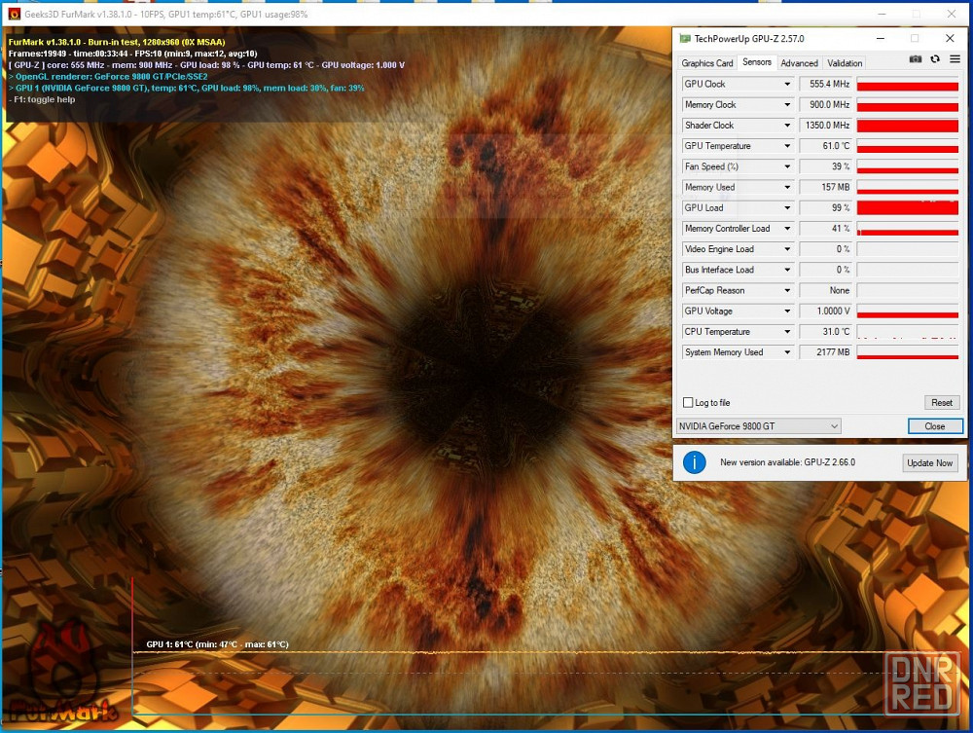The height and width of the screenshot is (733, 973).
Task: Click the blue info icon in update notice
Action: coord(695,462)
